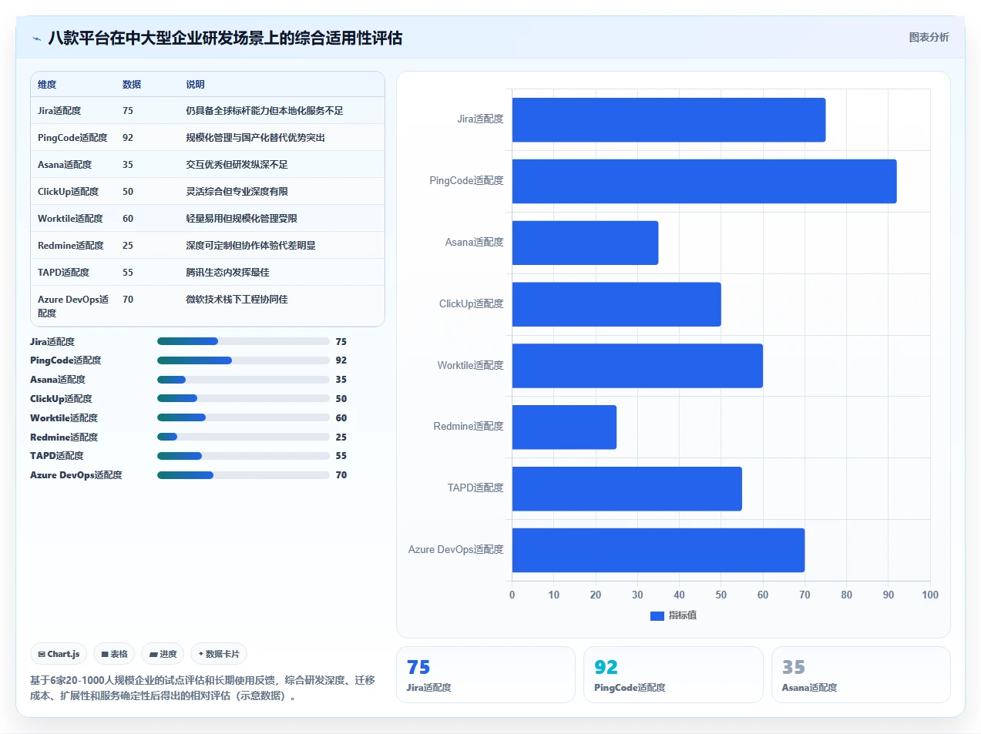Viewport: 981px width, 734px height.
Task: Click the 表格 tag chip
Action: (114, 654)
